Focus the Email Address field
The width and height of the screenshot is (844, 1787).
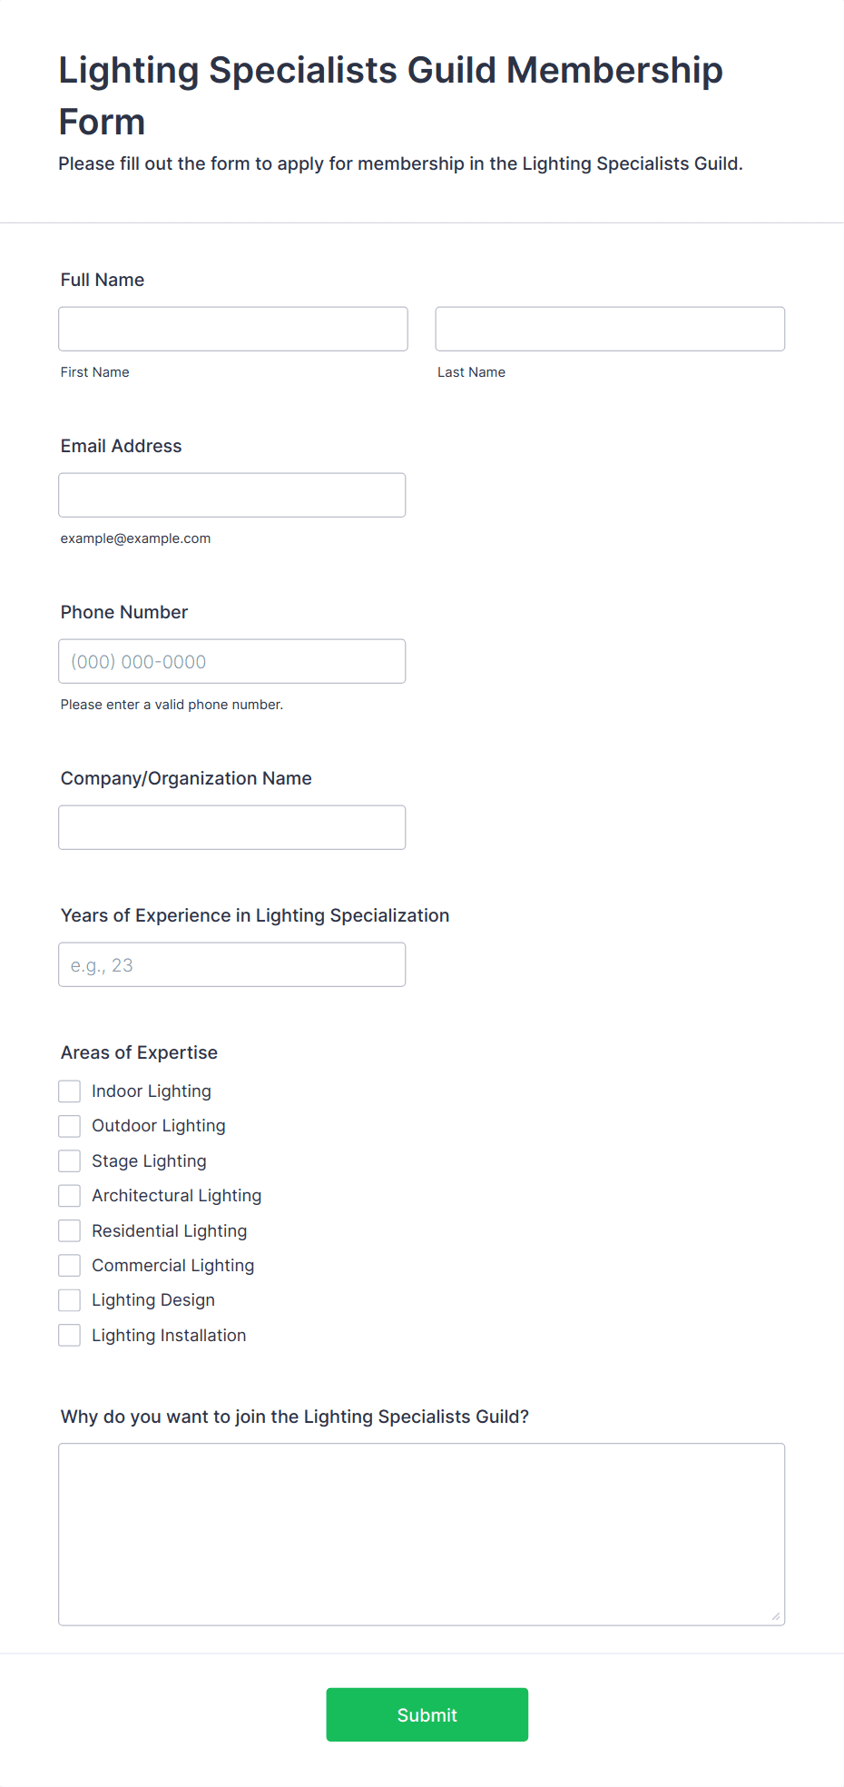[x=232, y=495]
